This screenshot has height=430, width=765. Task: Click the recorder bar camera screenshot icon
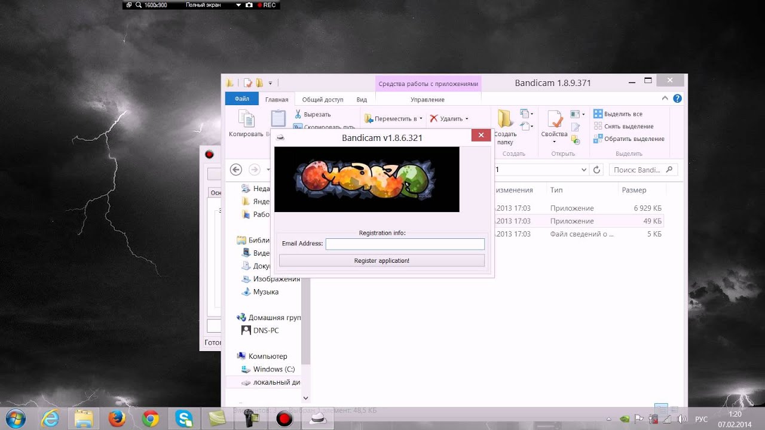(249, 5)
